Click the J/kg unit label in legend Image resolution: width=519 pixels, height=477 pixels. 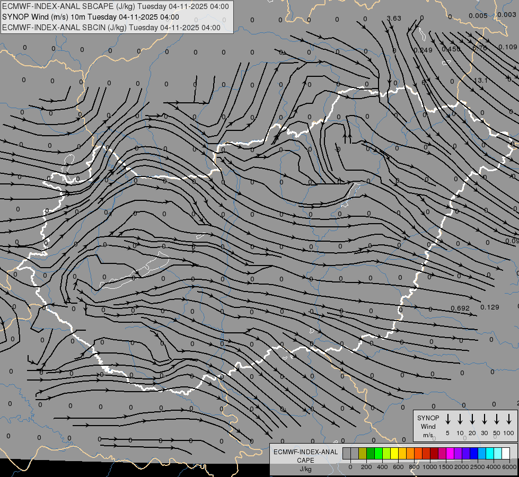pos(305,469)
